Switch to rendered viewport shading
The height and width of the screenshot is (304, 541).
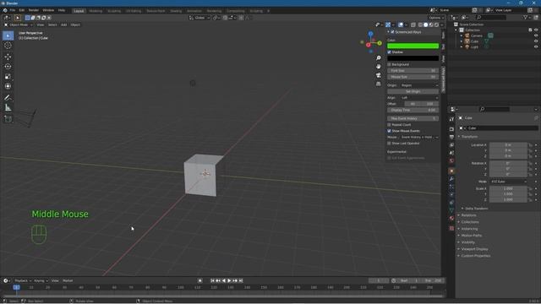tap(436, 24)
